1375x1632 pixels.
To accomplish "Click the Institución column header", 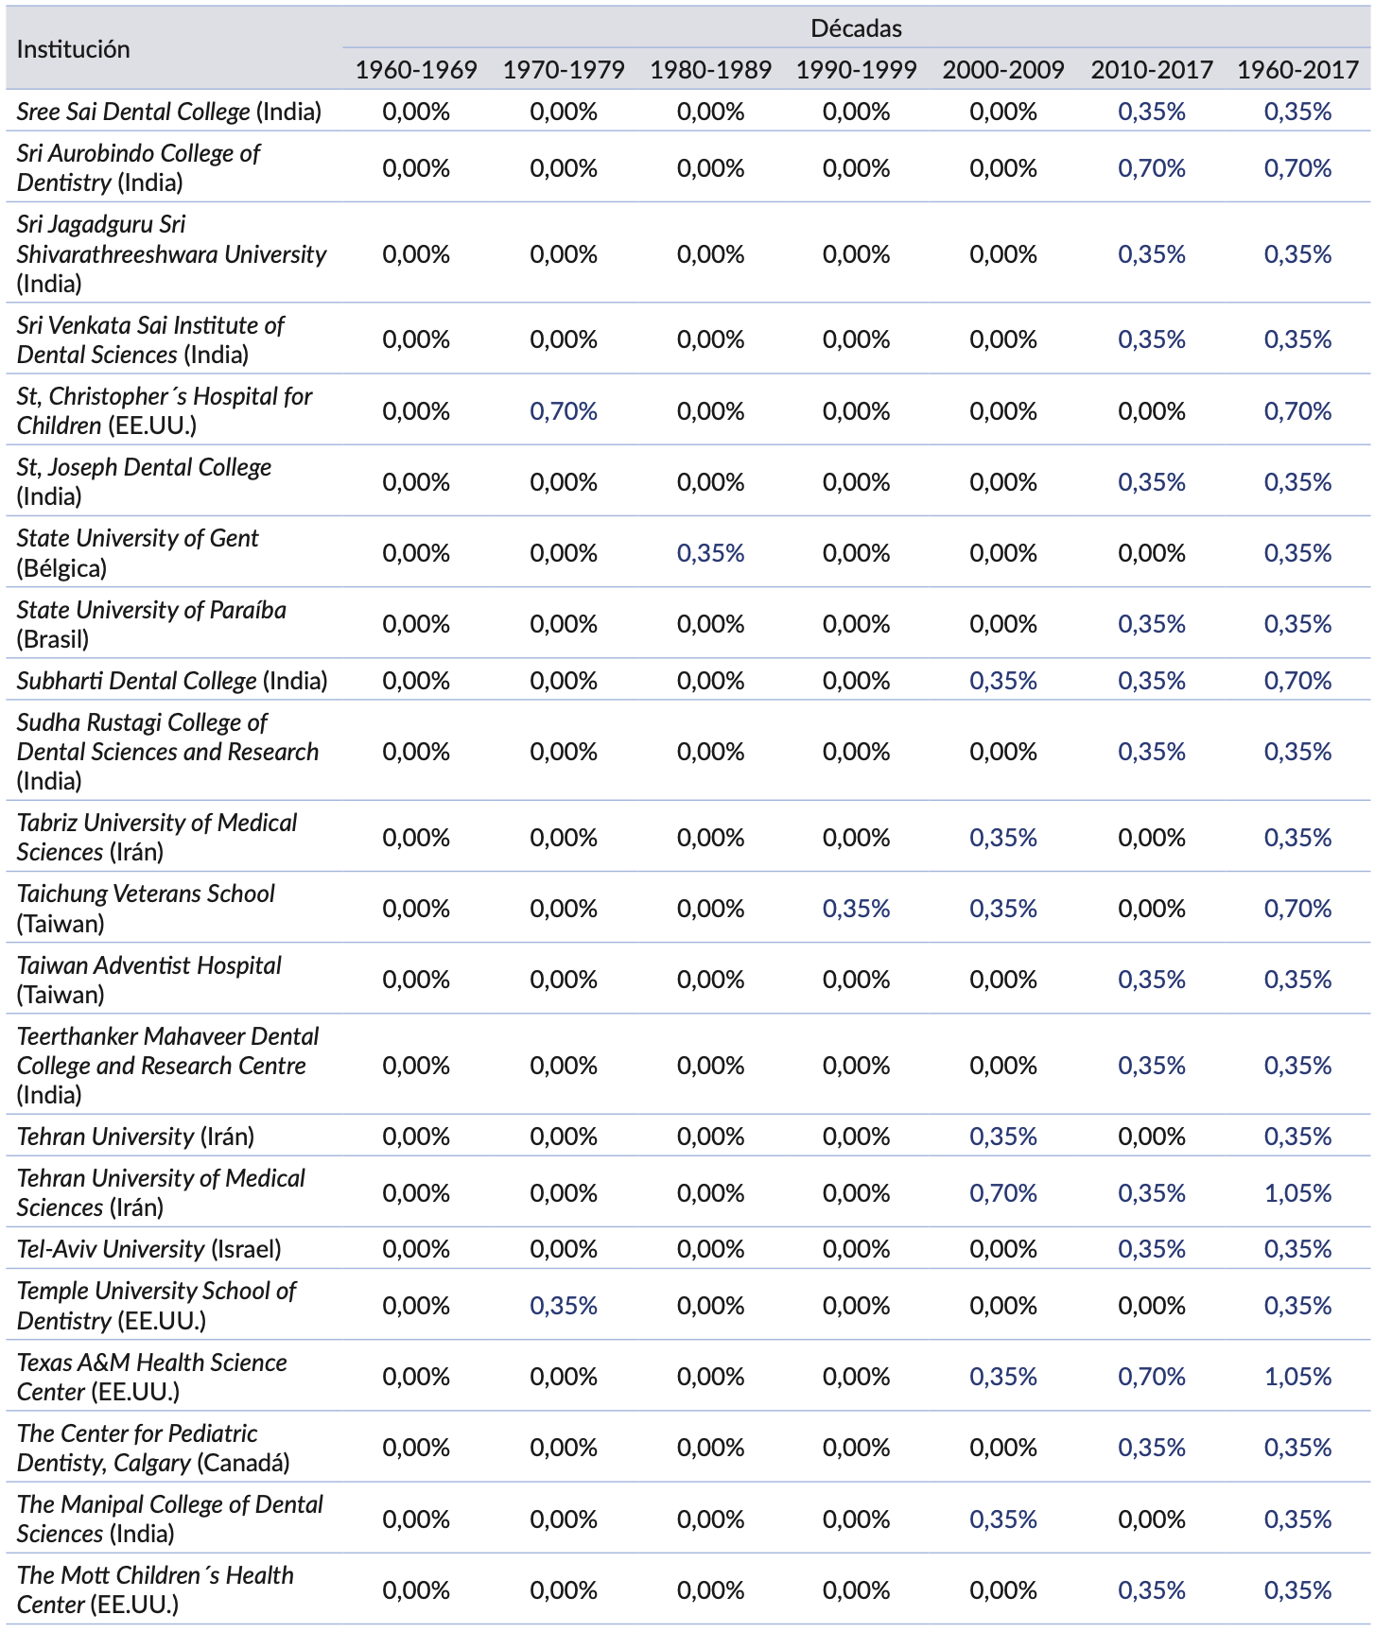I will 74,49.
